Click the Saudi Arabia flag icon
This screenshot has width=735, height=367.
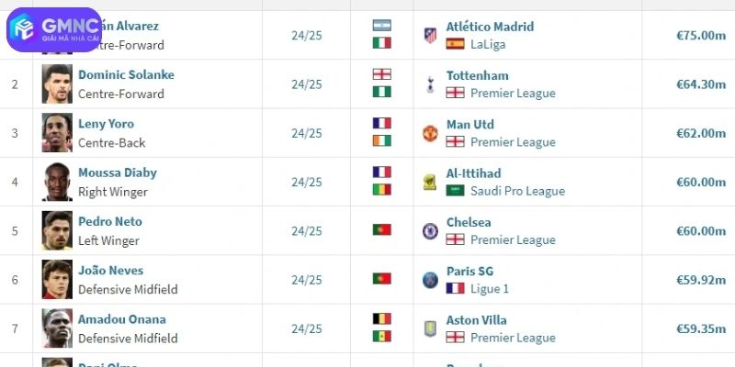455,191
